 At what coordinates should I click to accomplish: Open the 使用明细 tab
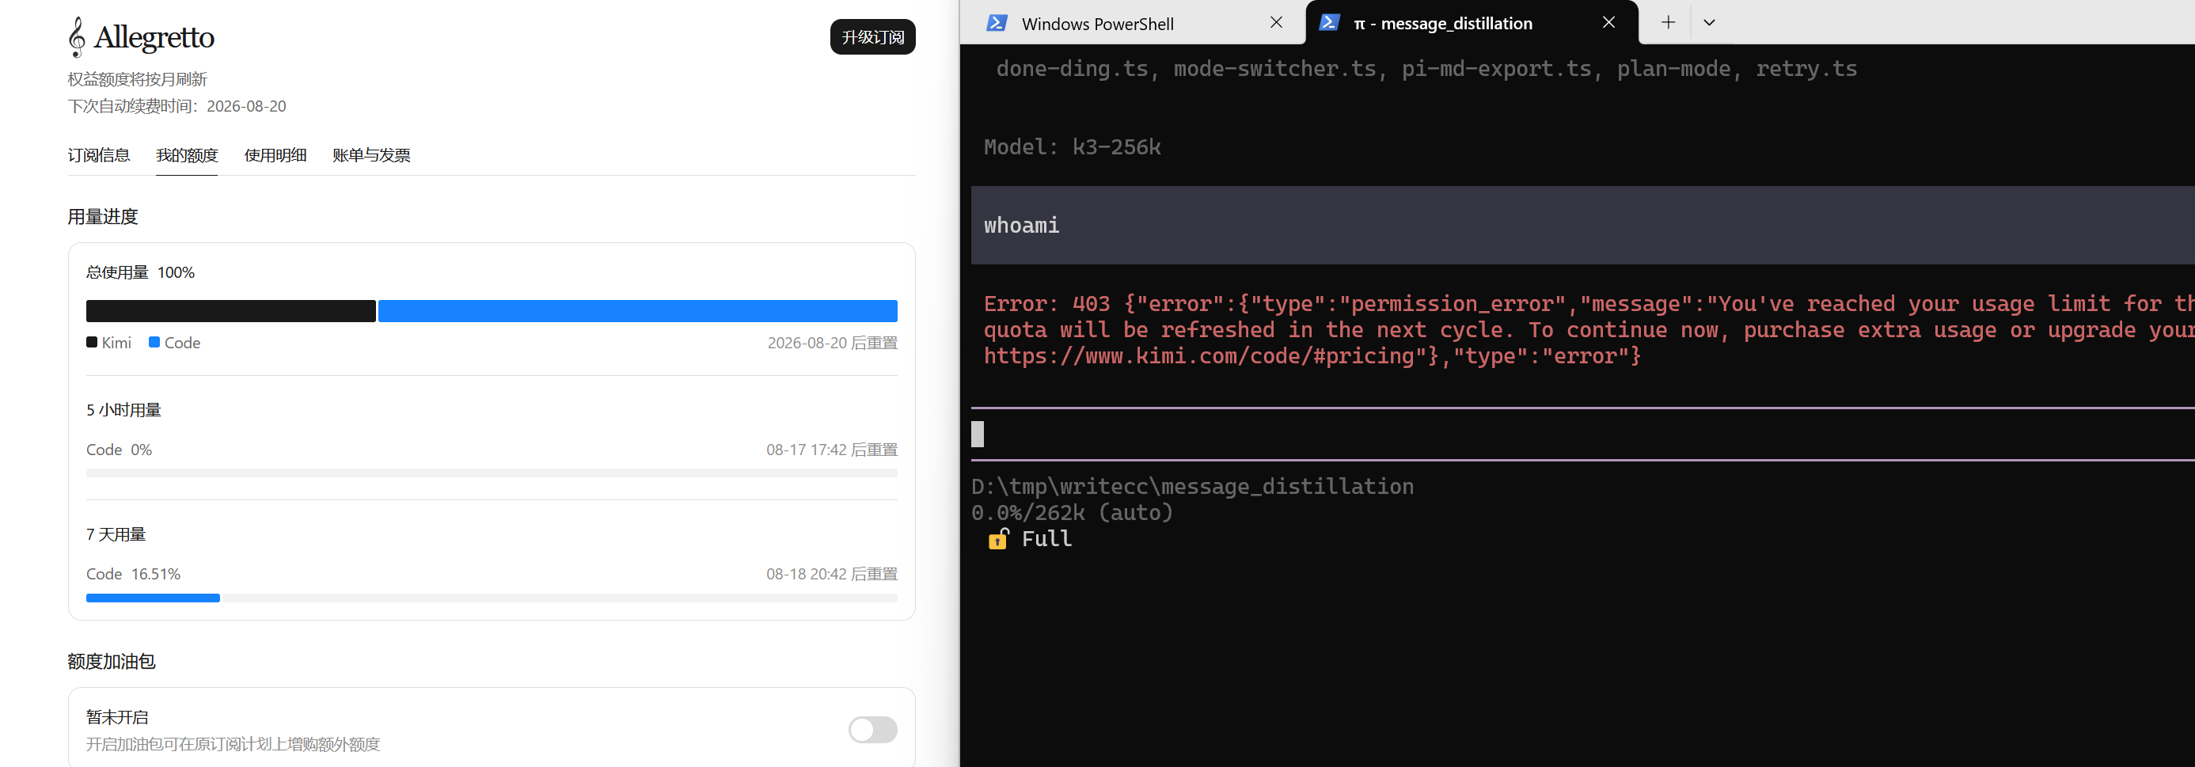275,155
